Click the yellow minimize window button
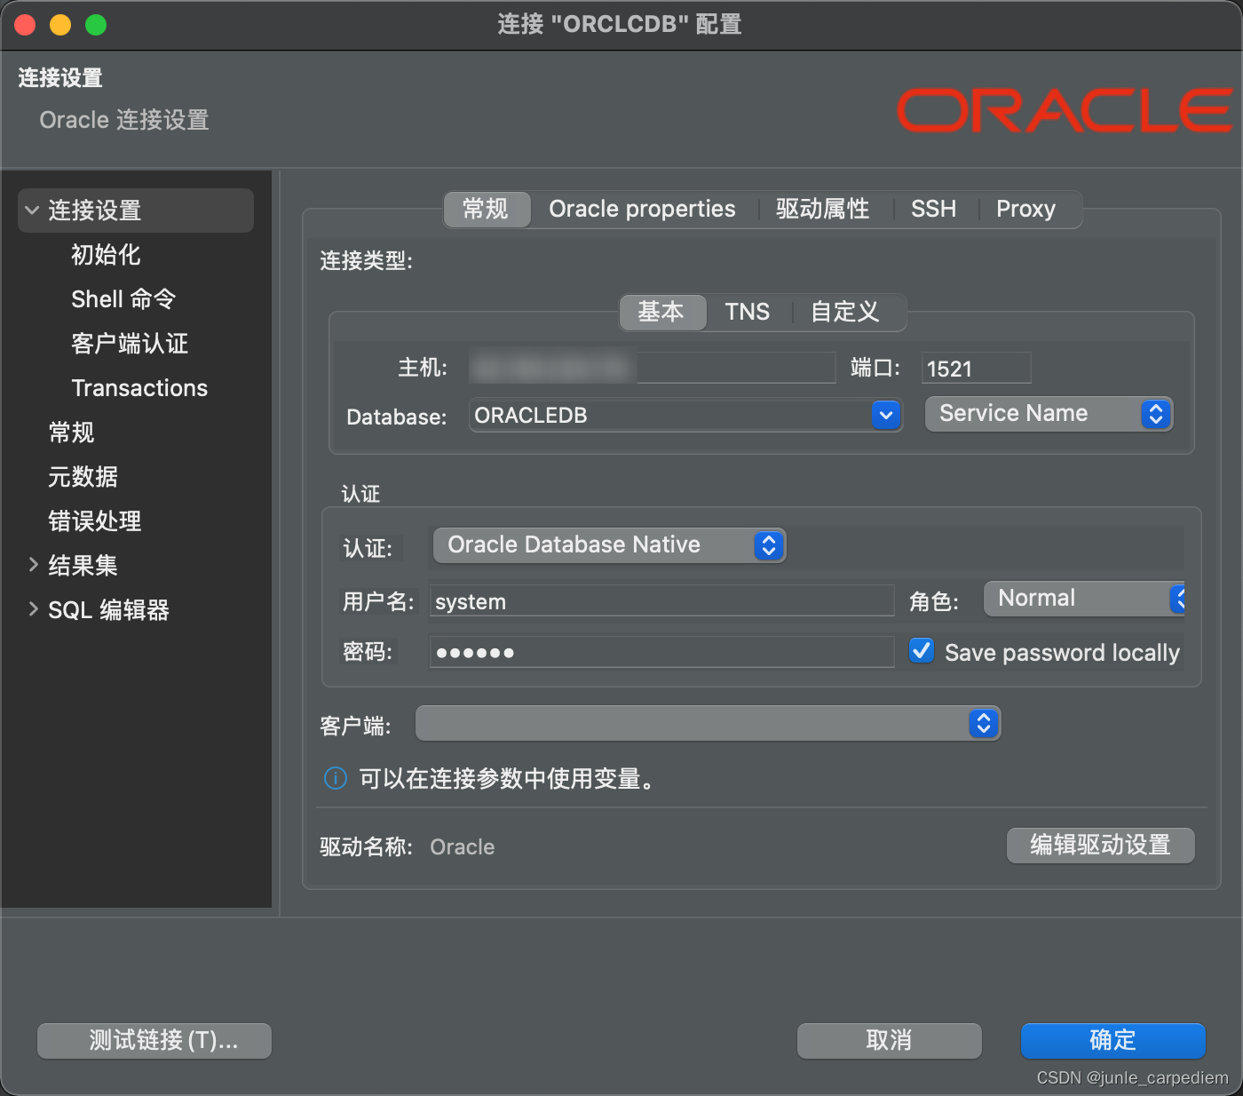The image size is (1243, 1096). 60,25
